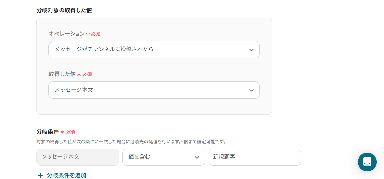This screenshot has height=179, width=384.
Task: Open the メッセージがチャンネルに投稿されたら operation dropdown
Action: [154, 50]
